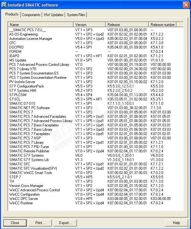This screenshot has width=191, height=229.
Task: Click version V5.5 + HF5 of STEP 7
Action: point(84,177)
